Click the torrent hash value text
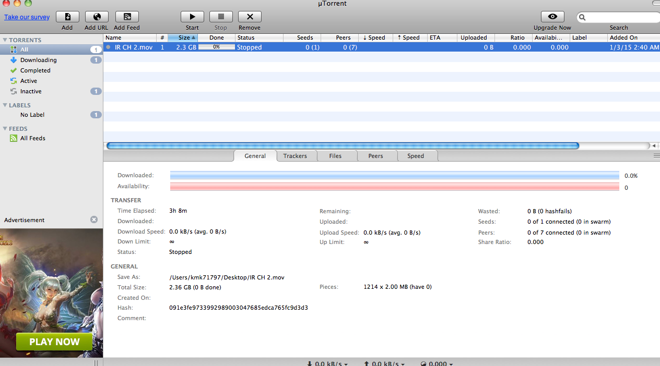The width and height of the screenshot is (660, 366). click(x=239, y=308)
